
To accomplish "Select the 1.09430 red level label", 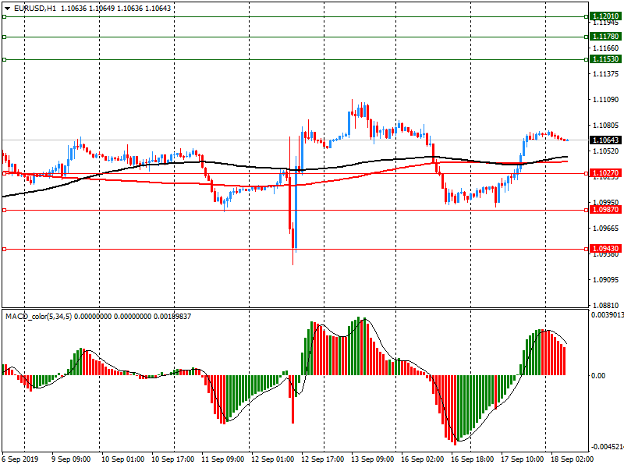I will coord(605,249).
